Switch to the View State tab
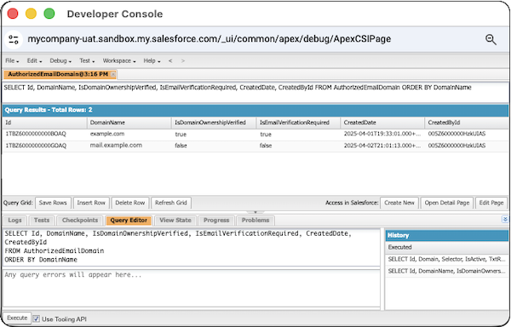The height and width of the screenshot is (327, 511). [175, 221]
